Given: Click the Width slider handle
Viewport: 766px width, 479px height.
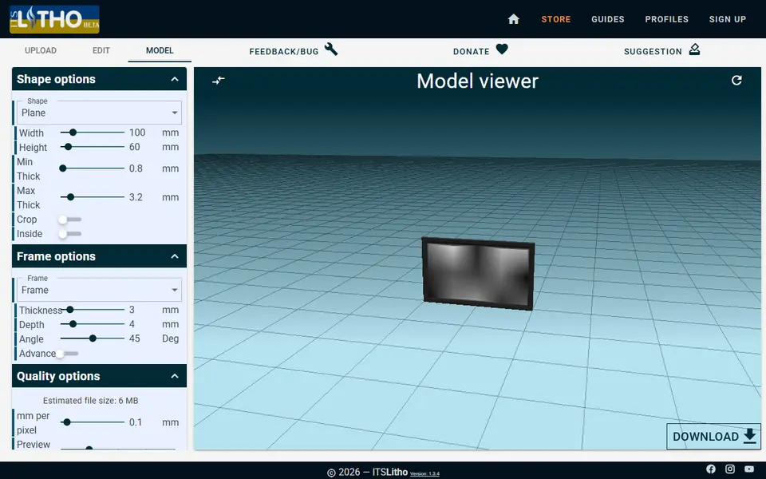Looking at the screenshot, I should 73,133.
